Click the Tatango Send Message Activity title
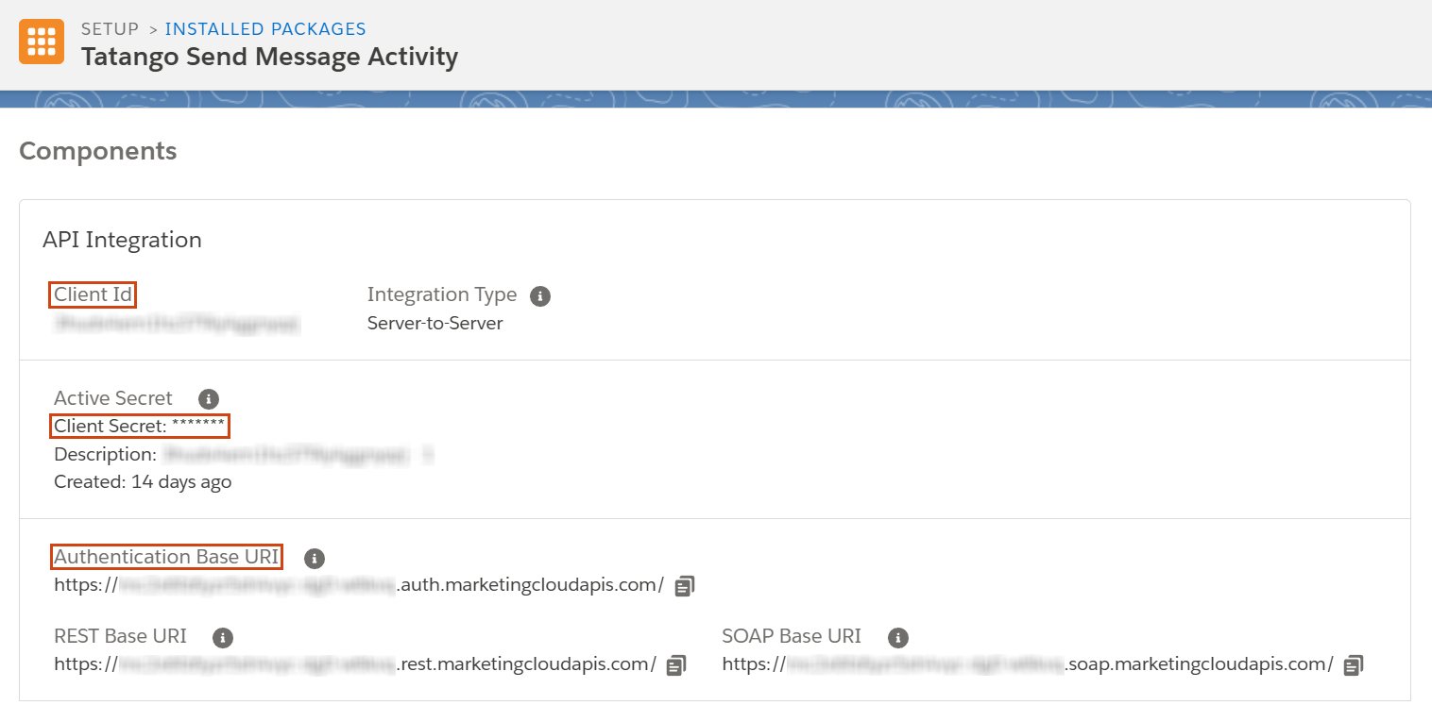1432x722 pixels. pyautogui.click(x=270, y=57)
